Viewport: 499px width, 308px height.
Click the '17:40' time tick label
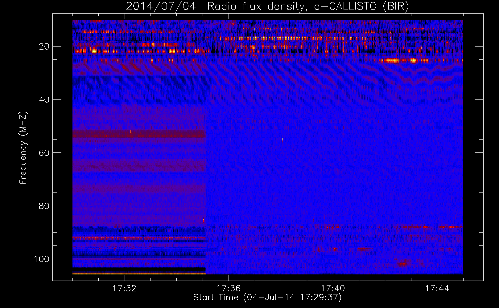pos(333,289)
